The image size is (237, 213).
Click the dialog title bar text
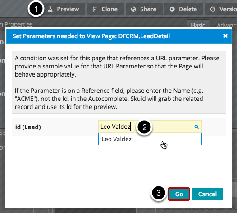(x=91, y=36)
